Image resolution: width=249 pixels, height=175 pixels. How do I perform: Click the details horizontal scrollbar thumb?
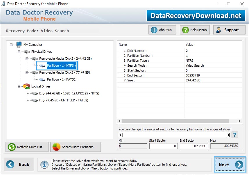[x=175, y=121]
